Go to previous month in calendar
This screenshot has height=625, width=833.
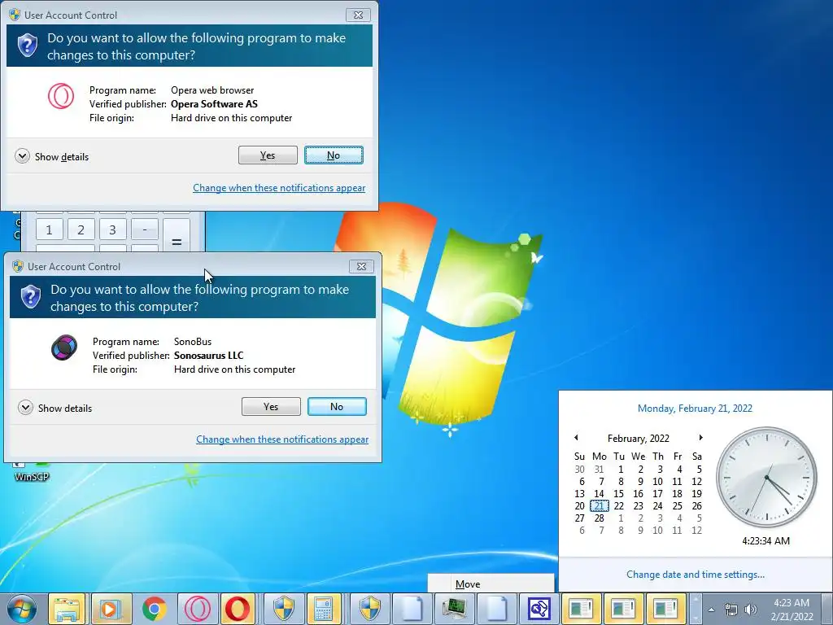pos(577,438)
